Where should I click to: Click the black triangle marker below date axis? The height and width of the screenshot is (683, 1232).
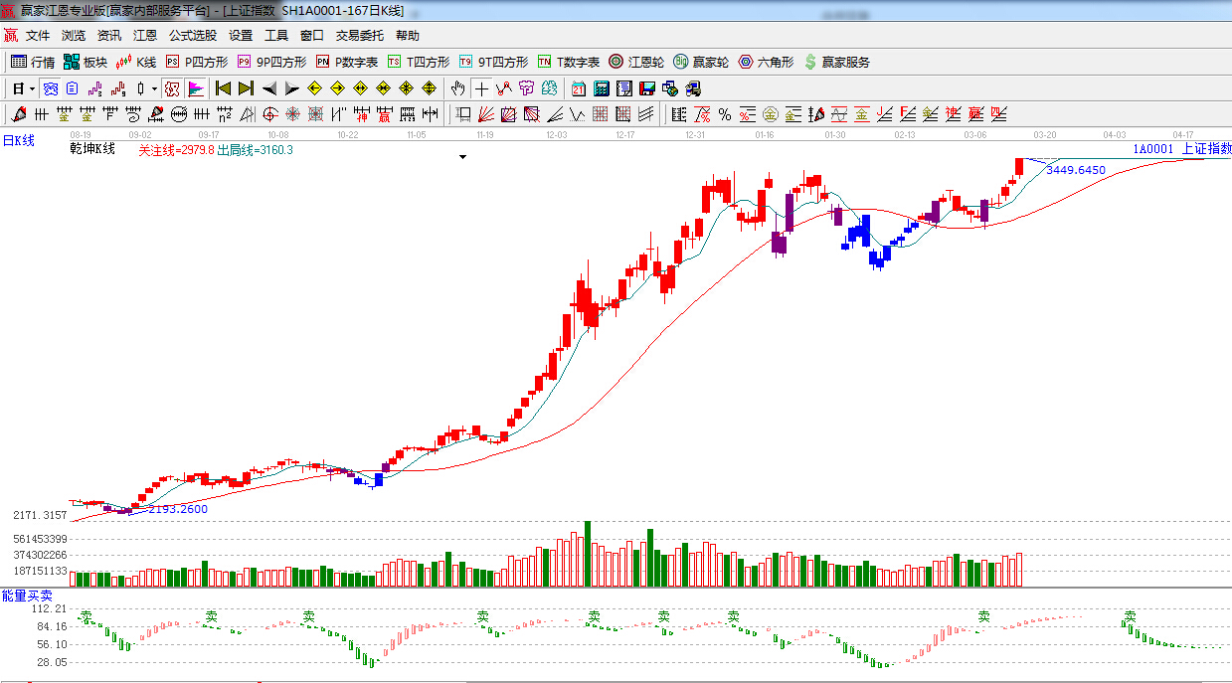click(x=462, y=157)
